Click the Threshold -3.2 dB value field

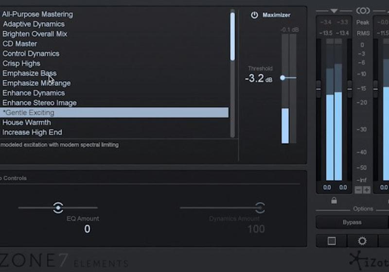pyautogui.click(x=258, y=78)
